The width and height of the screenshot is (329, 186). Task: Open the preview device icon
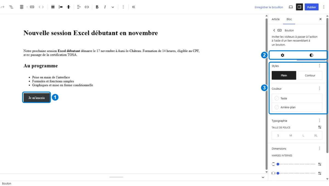tap(291, 7)
